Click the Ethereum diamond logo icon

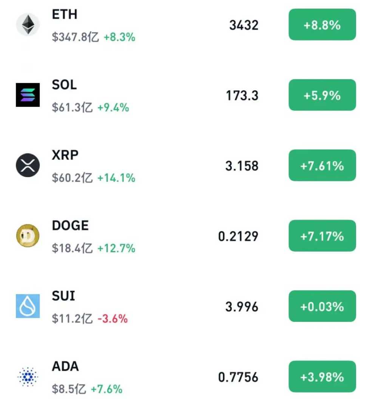28,25
